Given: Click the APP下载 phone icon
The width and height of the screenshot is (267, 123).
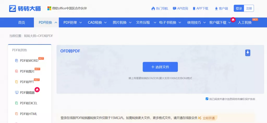Looking at the screenshot, I should pos(194,9).
